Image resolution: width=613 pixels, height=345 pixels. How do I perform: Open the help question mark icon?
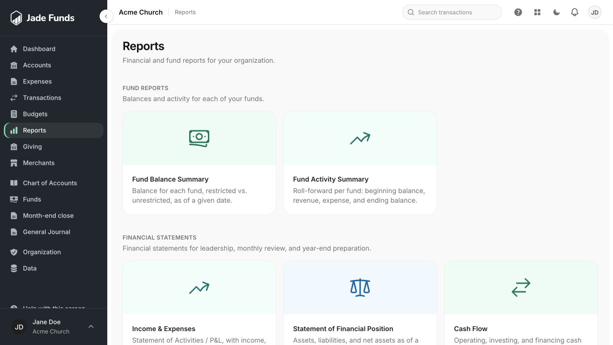[518, 12]
